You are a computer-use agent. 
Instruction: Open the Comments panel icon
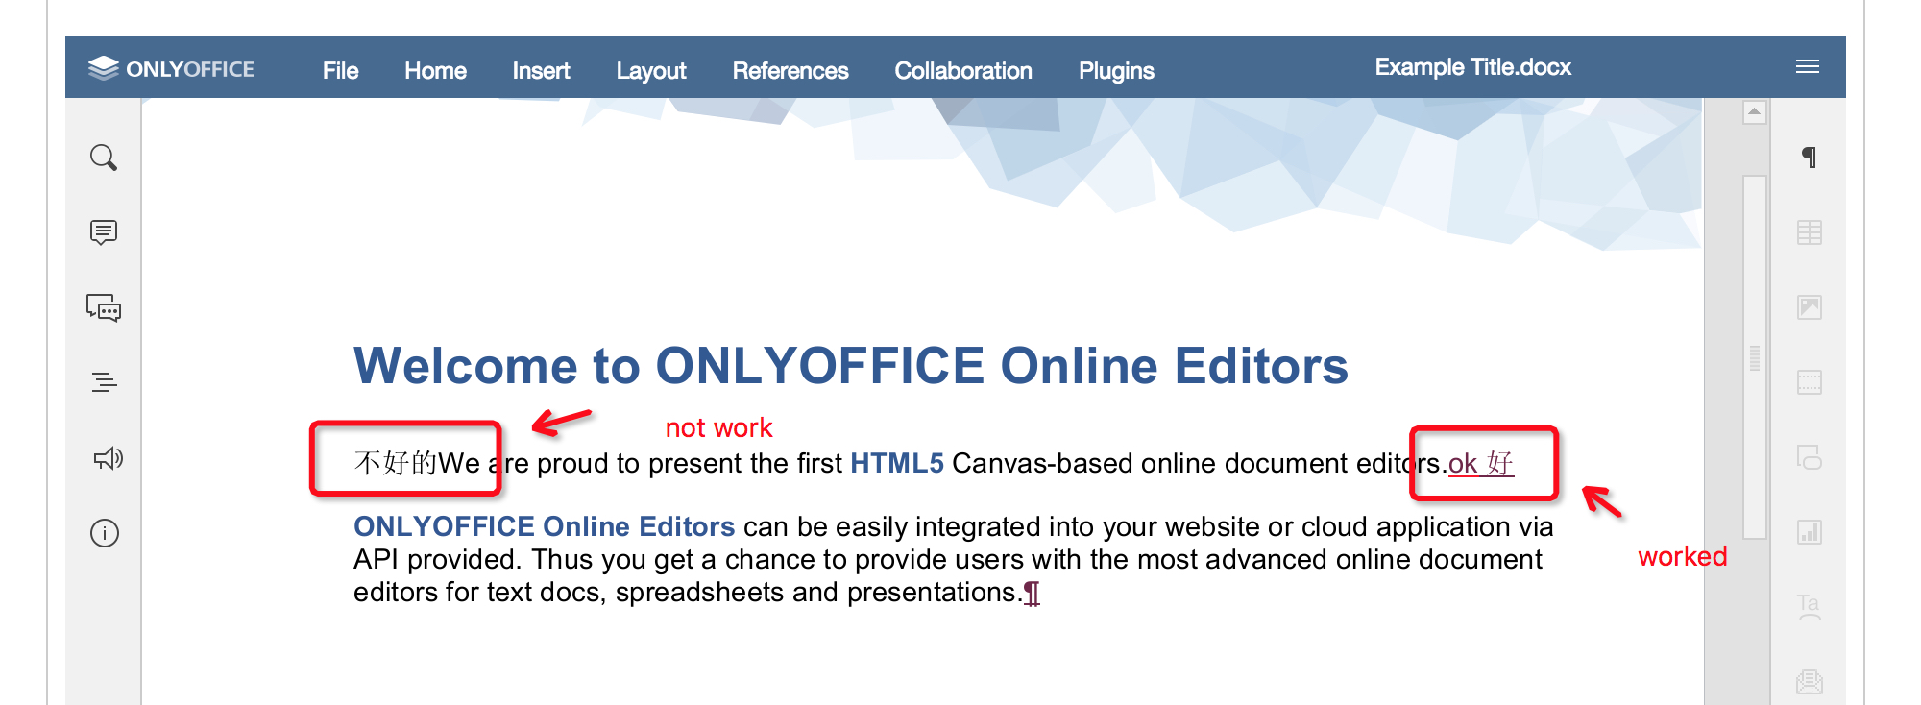[104, 232]
